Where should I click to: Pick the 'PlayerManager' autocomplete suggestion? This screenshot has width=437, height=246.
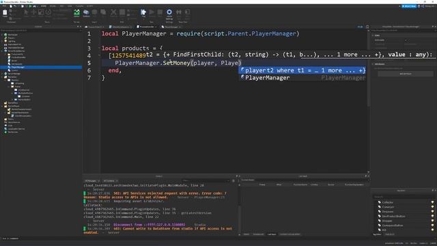[x=302, y=78]
